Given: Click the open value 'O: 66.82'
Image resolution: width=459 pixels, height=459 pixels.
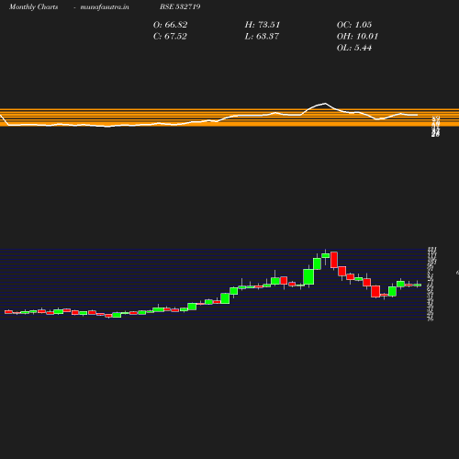Looking at the screenshot, I should (170, 25).
